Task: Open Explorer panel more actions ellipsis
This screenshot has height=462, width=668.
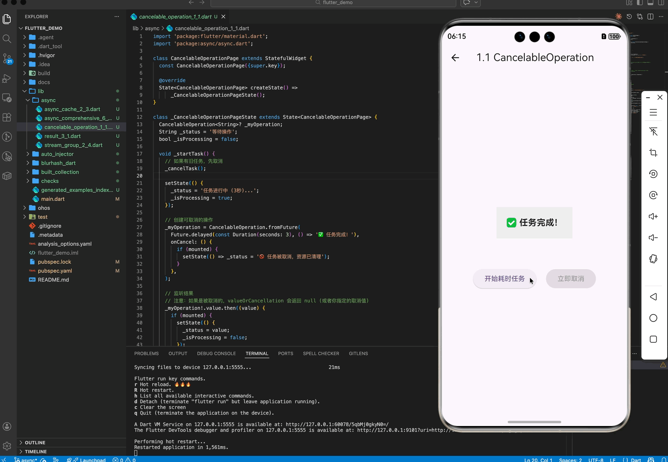Action: tap(117, 17)
